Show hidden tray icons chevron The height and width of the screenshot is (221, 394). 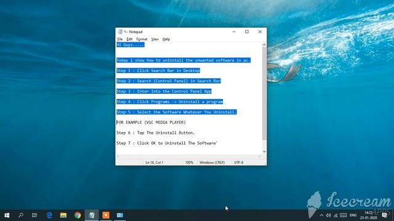coord(321,215)
